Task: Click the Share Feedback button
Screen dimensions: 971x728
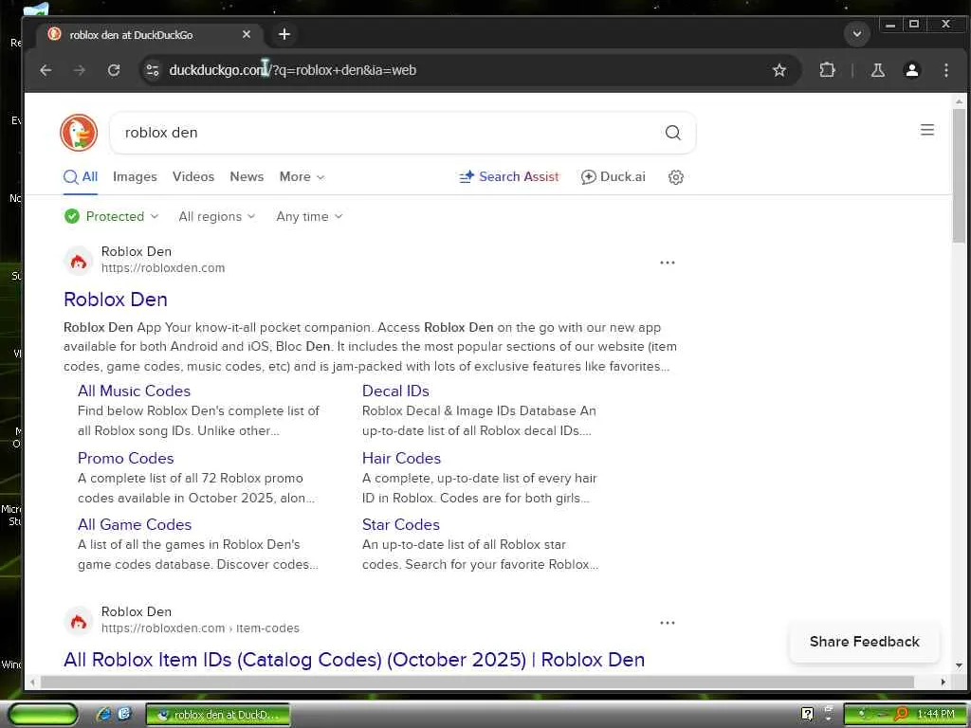Action: (x=865, y=642)
